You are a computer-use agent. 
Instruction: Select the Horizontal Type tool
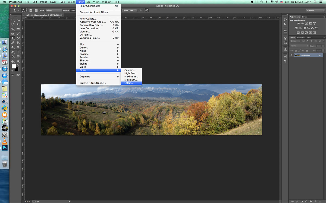point(18,52)
